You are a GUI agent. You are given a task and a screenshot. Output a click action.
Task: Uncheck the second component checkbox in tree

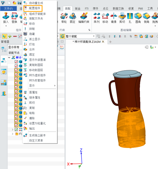click(x=16, y=66)
